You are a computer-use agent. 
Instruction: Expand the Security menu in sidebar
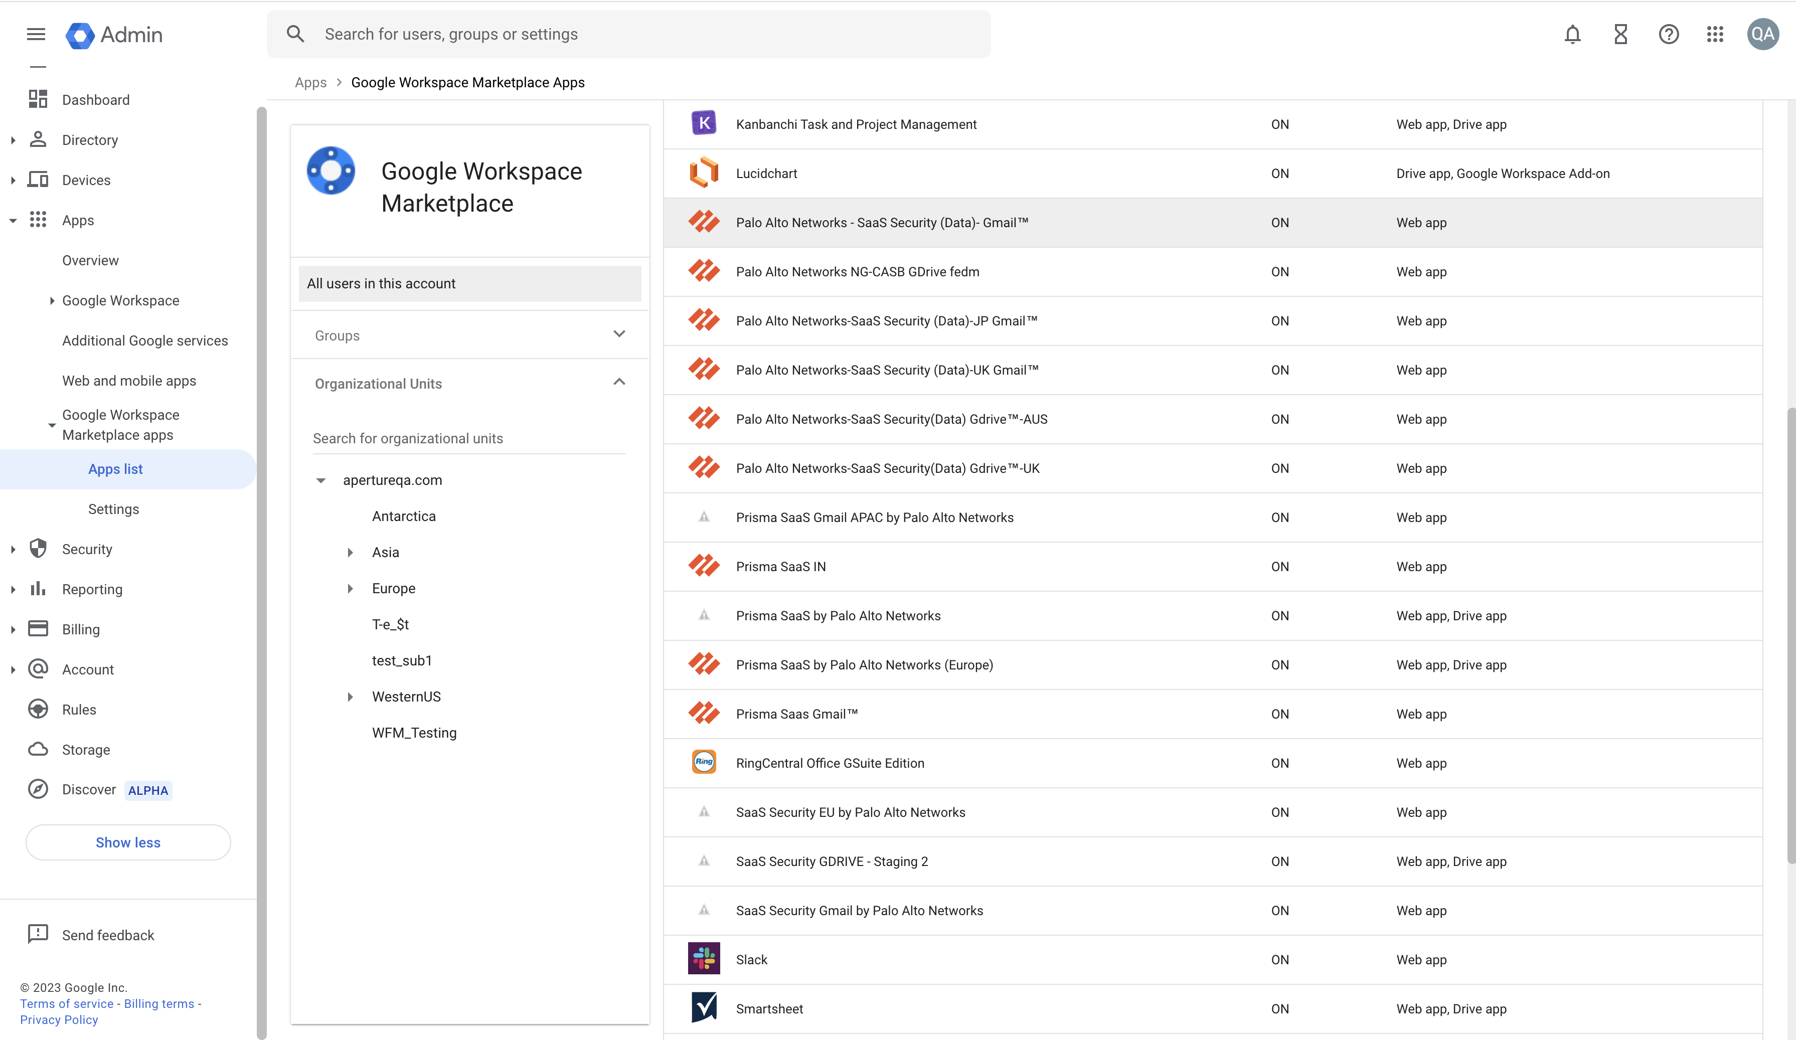(13, 549)
